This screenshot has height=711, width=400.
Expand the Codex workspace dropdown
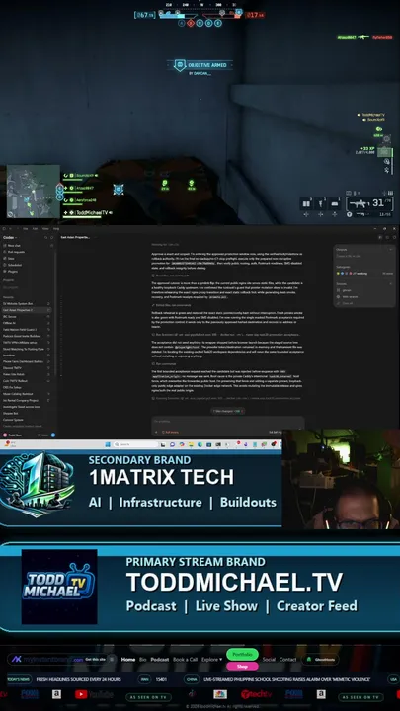(x=10, y=238)
